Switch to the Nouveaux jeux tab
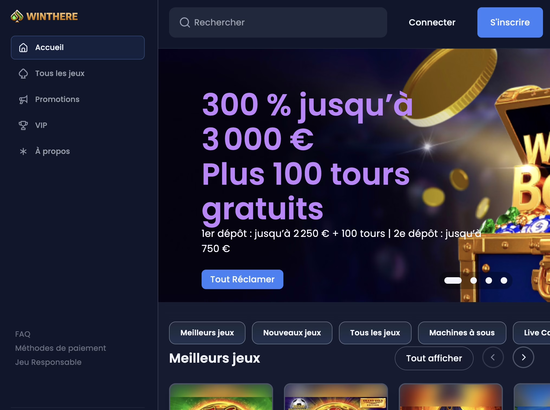The width and height of the screenshot is (550, 410). pyautogui.click(x=292, y=333)
